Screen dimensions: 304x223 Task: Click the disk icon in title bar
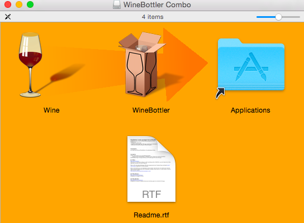[117, 4]
